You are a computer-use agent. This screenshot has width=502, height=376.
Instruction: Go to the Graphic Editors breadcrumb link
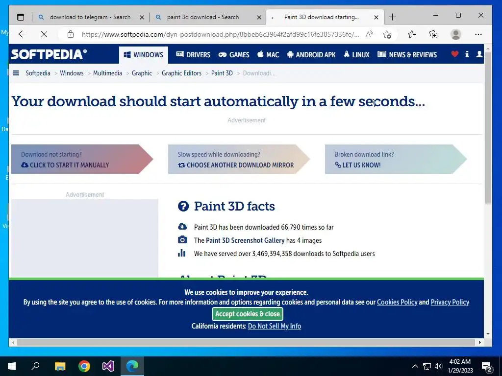pyautogui.click(x=181, y=73)
